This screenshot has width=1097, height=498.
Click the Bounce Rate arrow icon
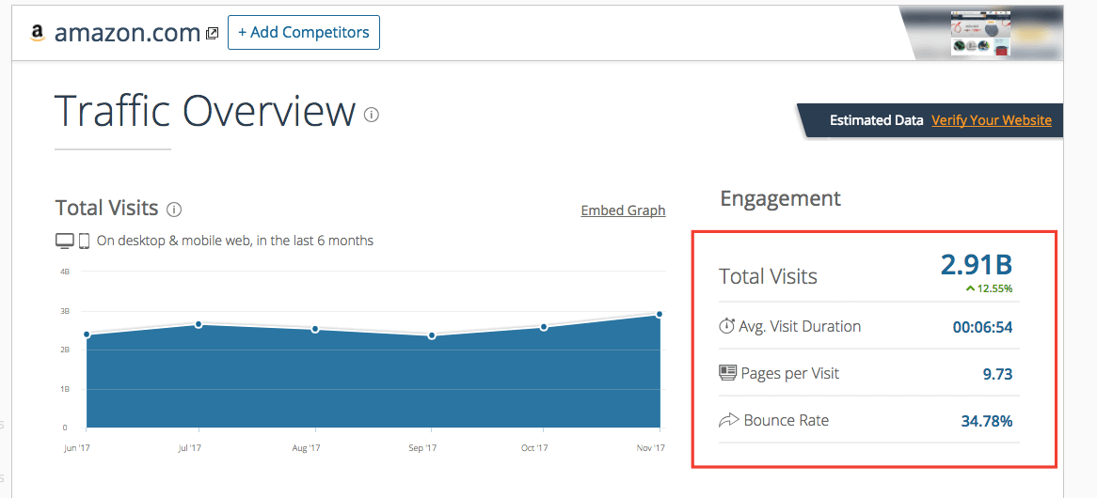tap(728, 420)
